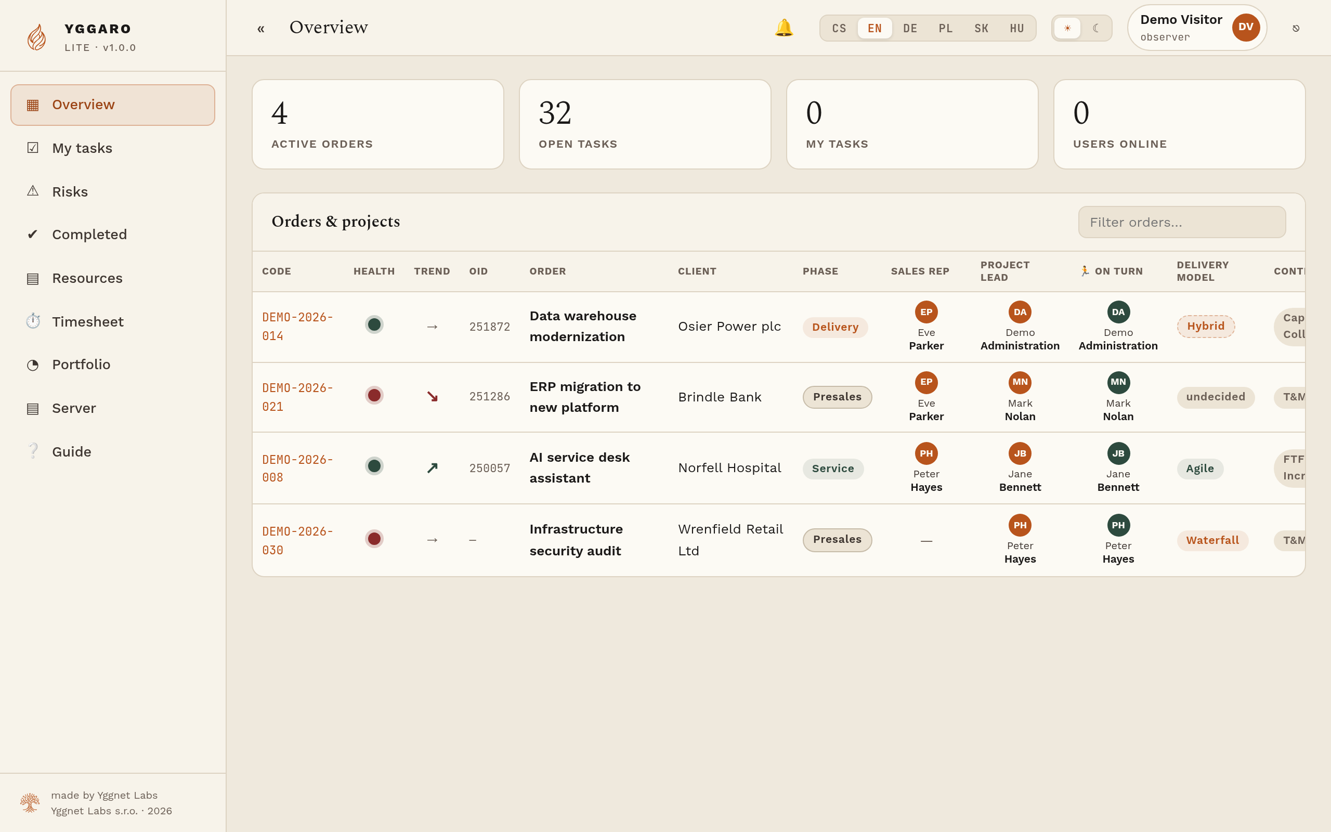Image resolution: width=1331 pixels, height=832 pixels.
Task: Click the PH on-turn avatar in Infrastructure audit row
Action: (1118, 526)
